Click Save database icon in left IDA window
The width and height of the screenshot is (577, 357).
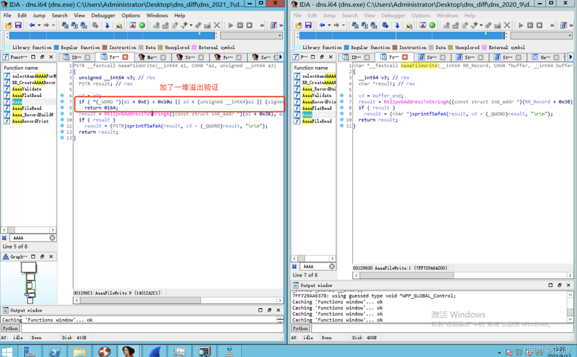(18, 25)
